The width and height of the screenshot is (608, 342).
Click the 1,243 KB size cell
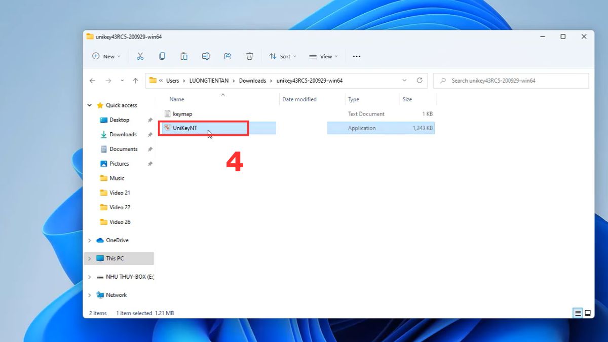(x=423, y=128)
